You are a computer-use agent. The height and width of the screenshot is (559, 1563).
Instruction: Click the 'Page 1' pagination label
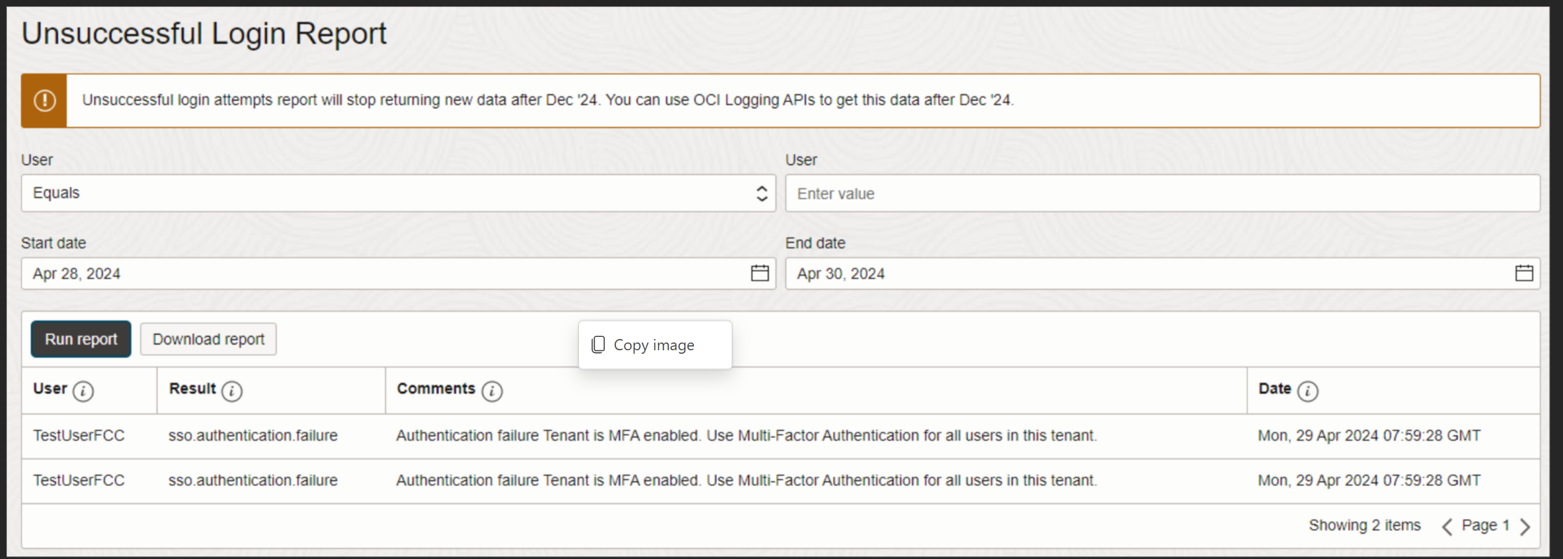[x=1486, y=525]
